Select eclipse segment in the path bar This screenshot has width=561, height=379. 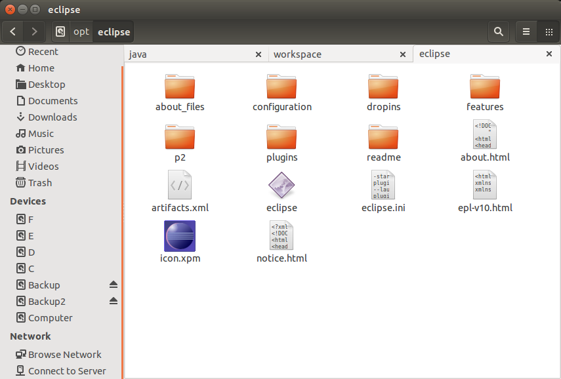click(x=114, y=32)
